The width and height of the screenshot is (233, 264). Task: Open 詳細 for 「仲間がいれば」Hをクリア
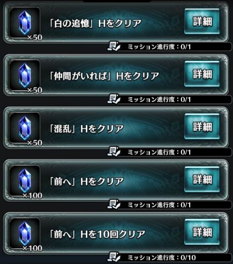click(202, 74)
